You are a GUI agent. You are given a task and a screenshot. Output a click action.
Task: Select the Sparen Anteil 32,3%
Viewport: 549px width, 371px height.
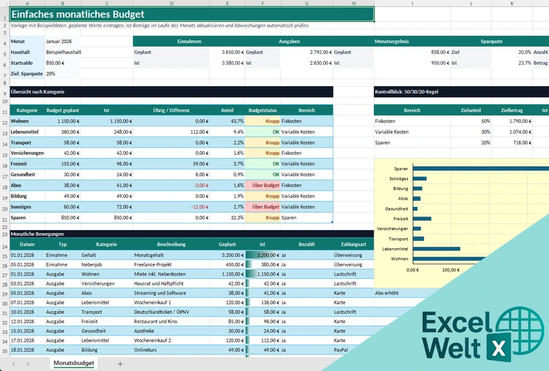(x=227, y=217)
